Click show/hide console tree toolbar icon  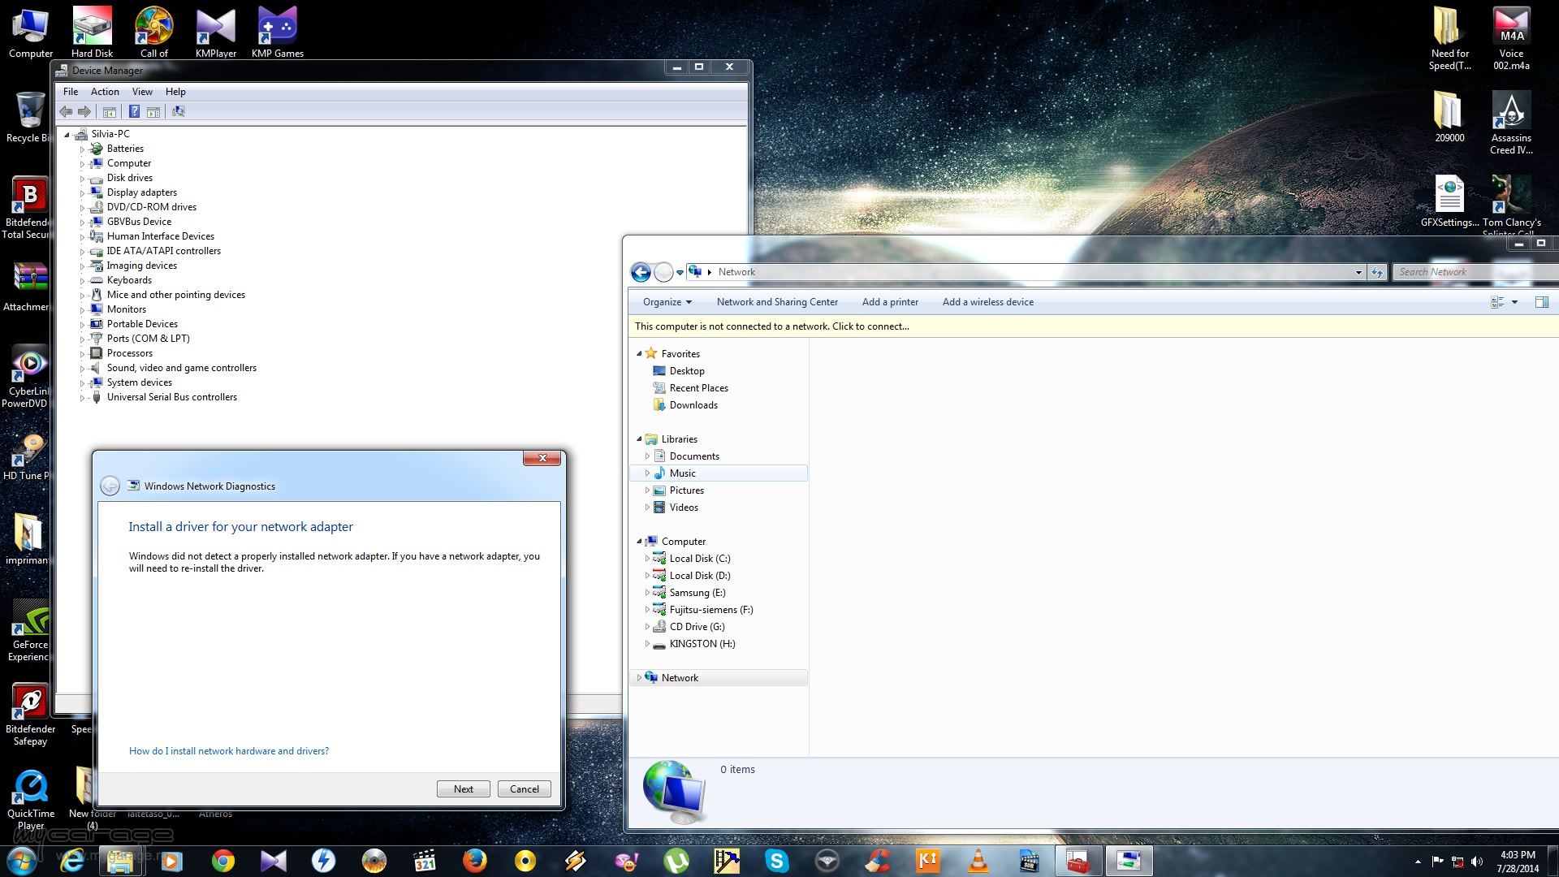click(110, 112)
